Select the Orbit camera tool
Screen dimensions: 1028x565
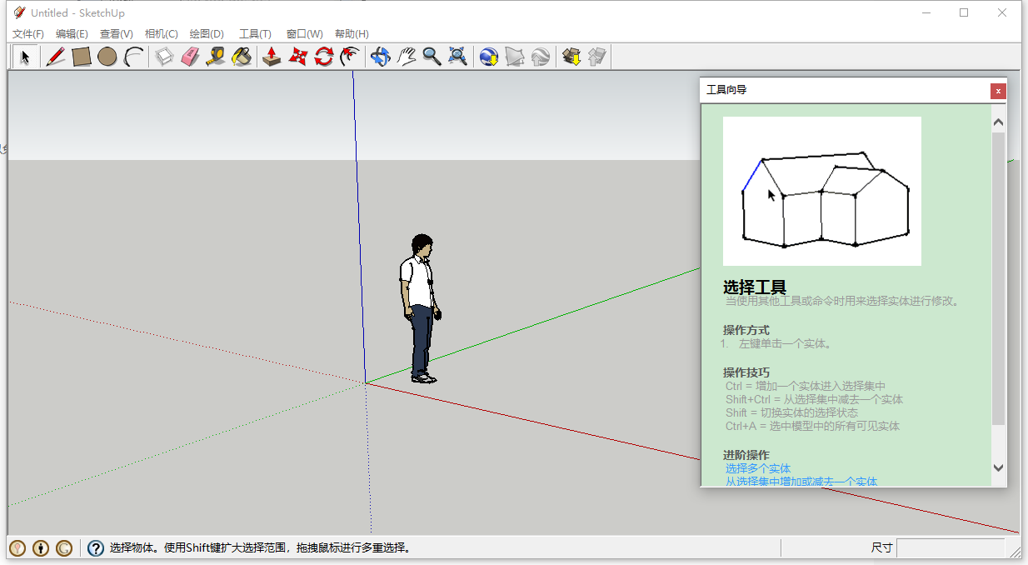pos(380,57)
